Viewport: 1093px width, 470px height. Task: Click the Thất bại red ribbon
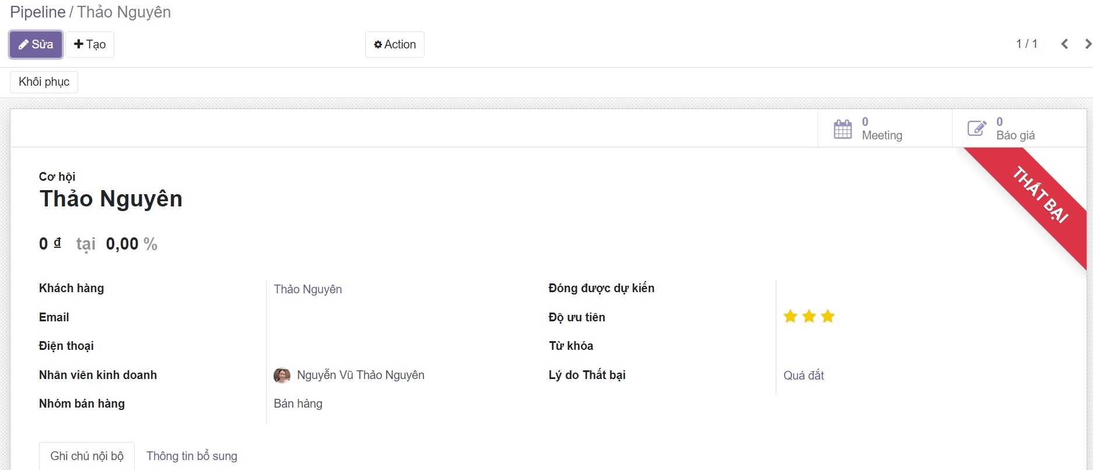[1040, 194]
